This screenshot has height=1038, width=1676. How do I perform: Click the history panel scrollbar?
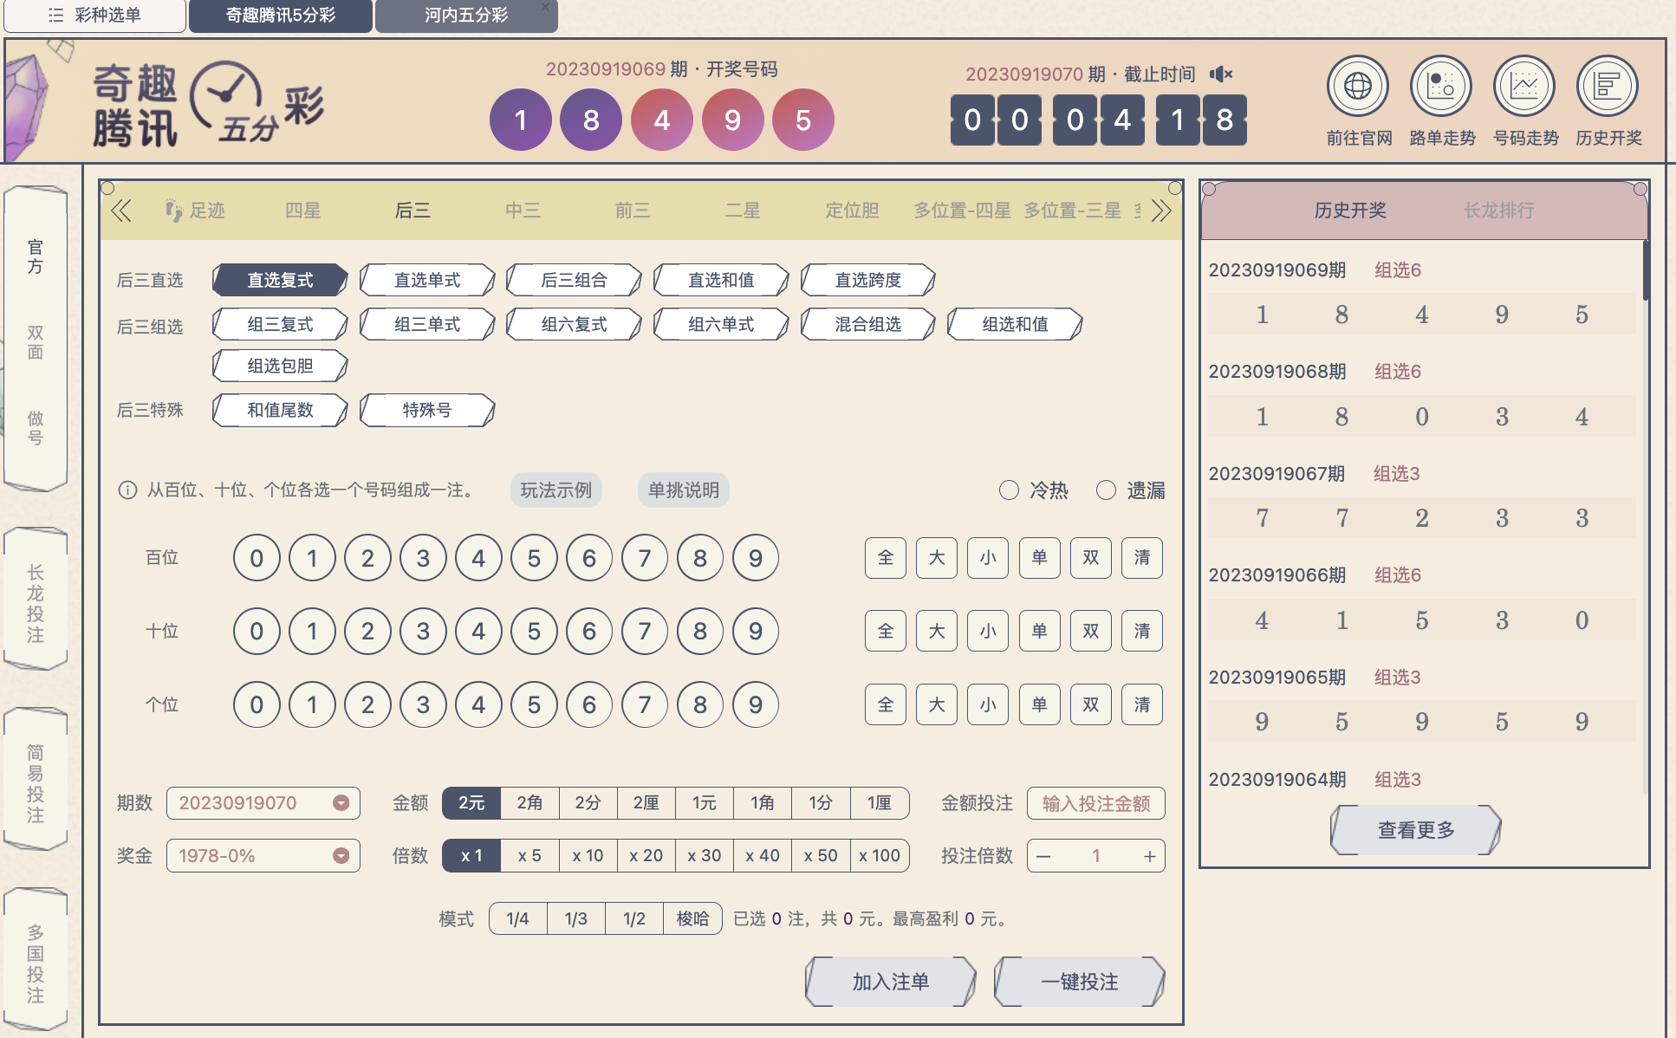click(1646, 270)
